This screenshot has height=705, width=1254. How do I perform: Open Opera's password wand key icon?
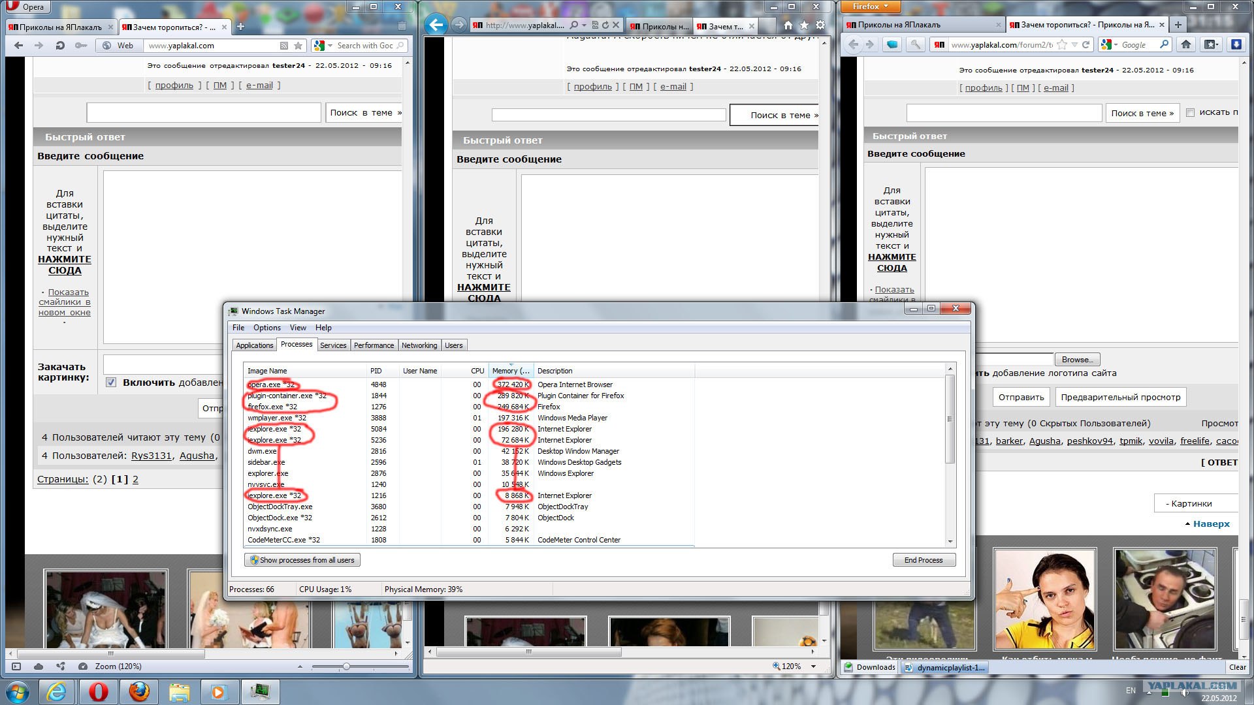[x=81, y=46]
